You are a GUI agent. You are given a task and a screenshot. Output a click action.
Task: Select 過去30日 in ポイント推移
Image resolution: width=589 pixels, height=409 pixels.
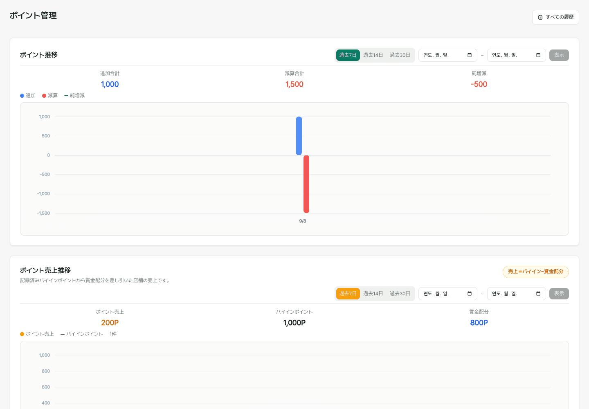400,55
